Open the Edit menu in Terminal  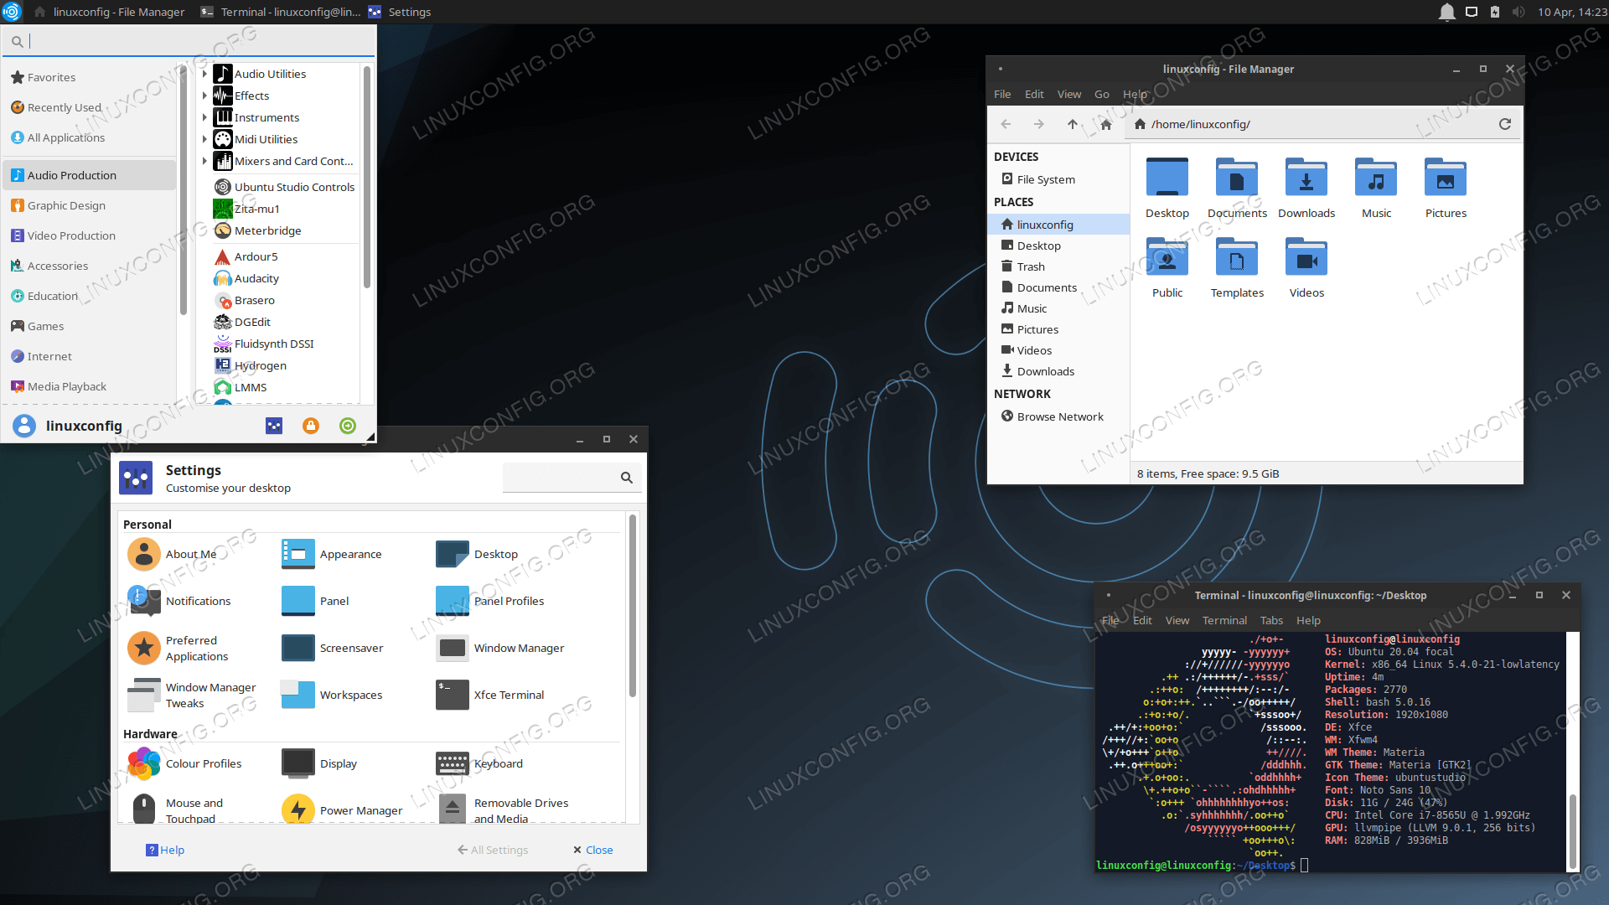1142,620
